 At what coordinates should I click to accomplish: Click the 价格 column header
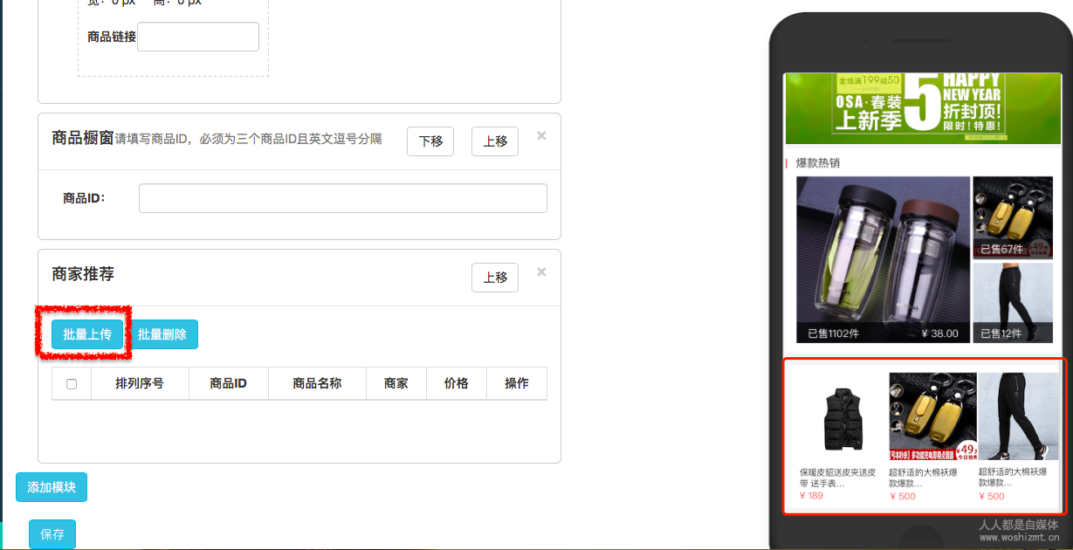point(457,383)
